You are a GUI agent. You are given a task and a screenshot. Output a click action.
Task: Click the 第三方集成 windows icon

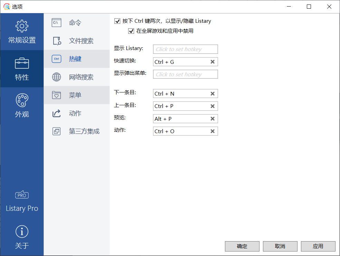pyautogui.click(x=57, y=131)
